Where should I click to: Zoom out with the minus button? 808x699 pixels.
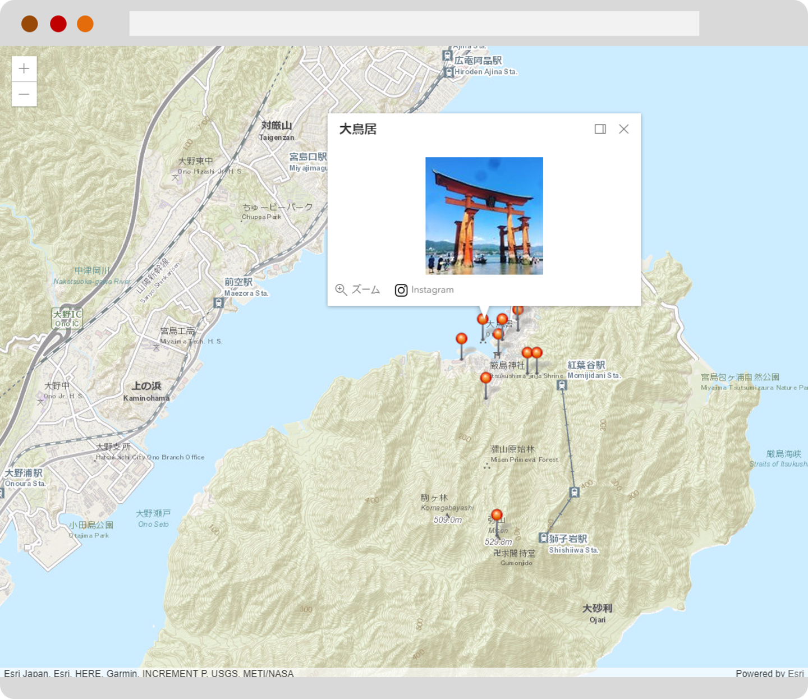(24, 94)
